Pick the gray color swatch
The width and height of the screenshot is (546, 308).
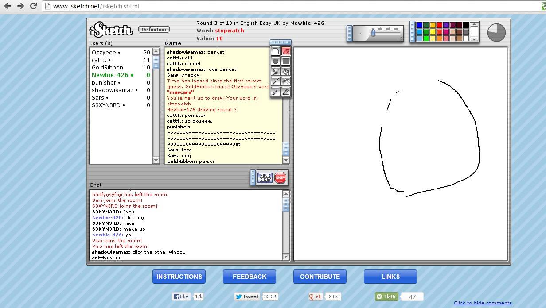(466, 31)
